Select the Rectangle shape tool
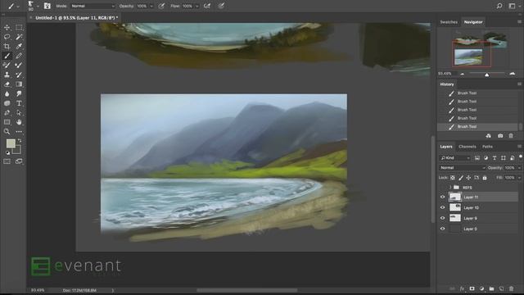This screenshot has width=524, height=295. pos(7,122)
